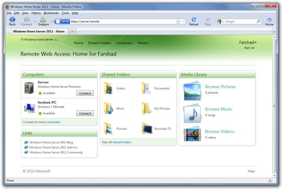
Task: Click the Stop X icon
Action: tap(208, 19)
